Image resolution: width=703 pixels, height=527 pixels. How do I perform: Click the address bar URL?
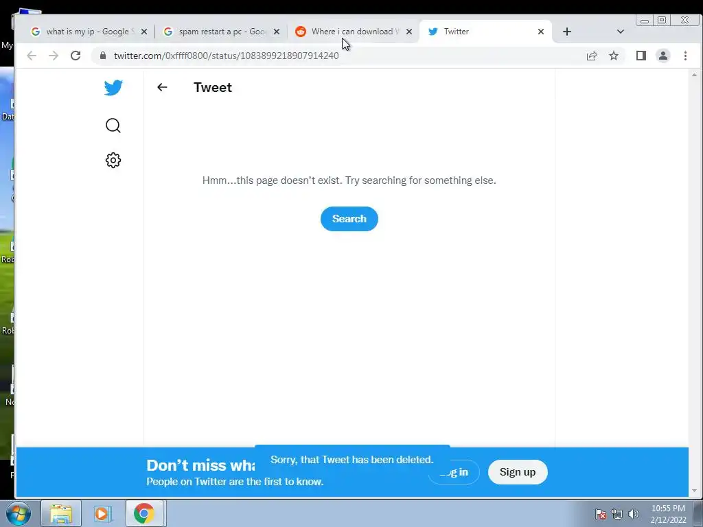point(226,56)
